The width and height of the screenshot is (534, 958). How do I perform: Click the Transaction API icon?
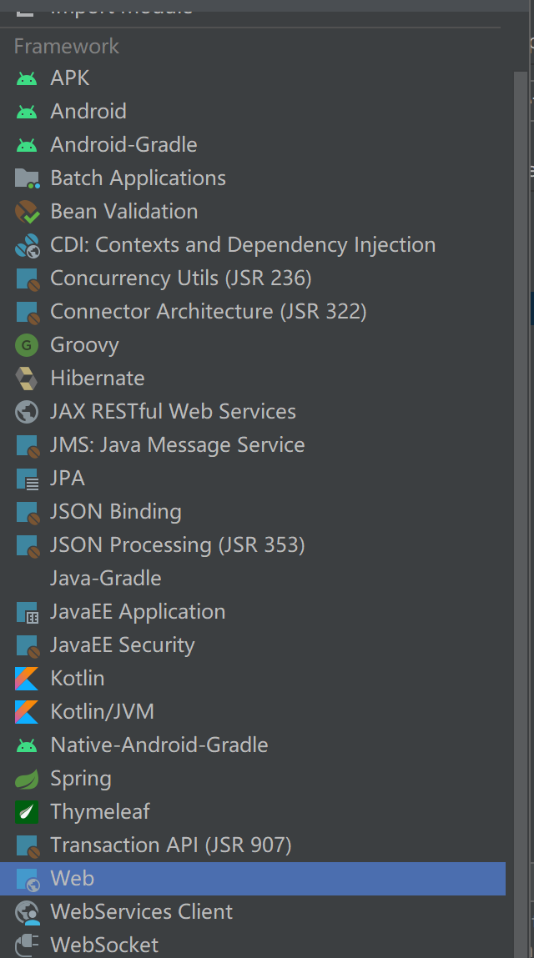pyautogui.click(x=28, y=845)
